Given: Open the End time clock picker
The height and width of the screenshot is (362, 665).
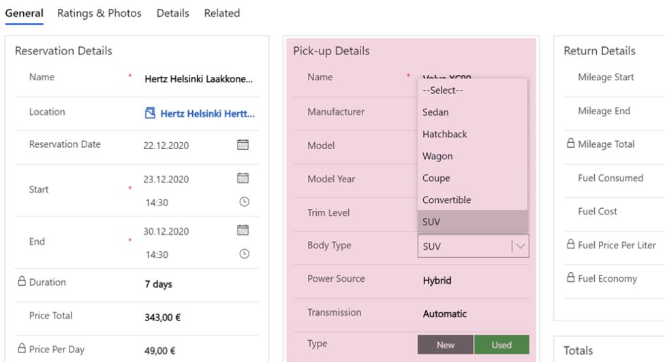Looking at the screenshot, I should 245,254.
